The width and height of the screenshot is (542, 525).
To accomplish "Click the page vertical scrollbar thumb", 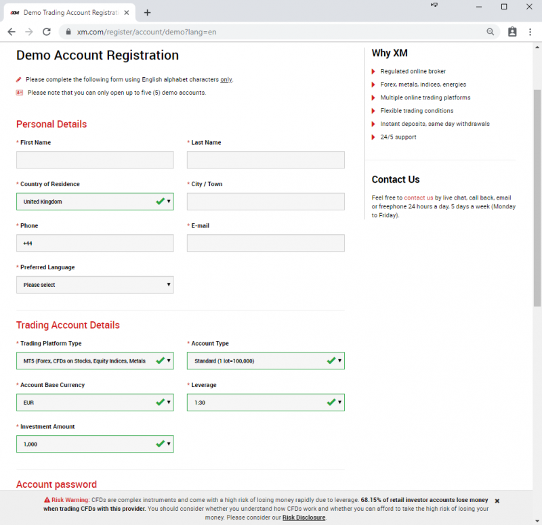I will point(537,198).
